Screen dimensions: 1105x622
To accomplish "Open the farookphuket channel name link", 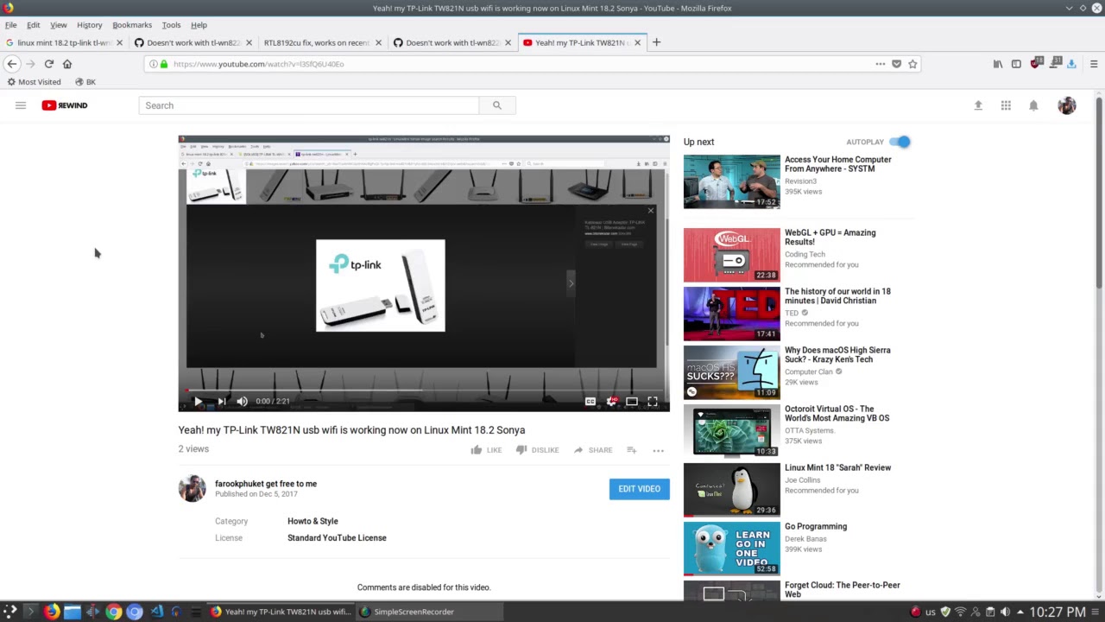I will pos(266,484).
